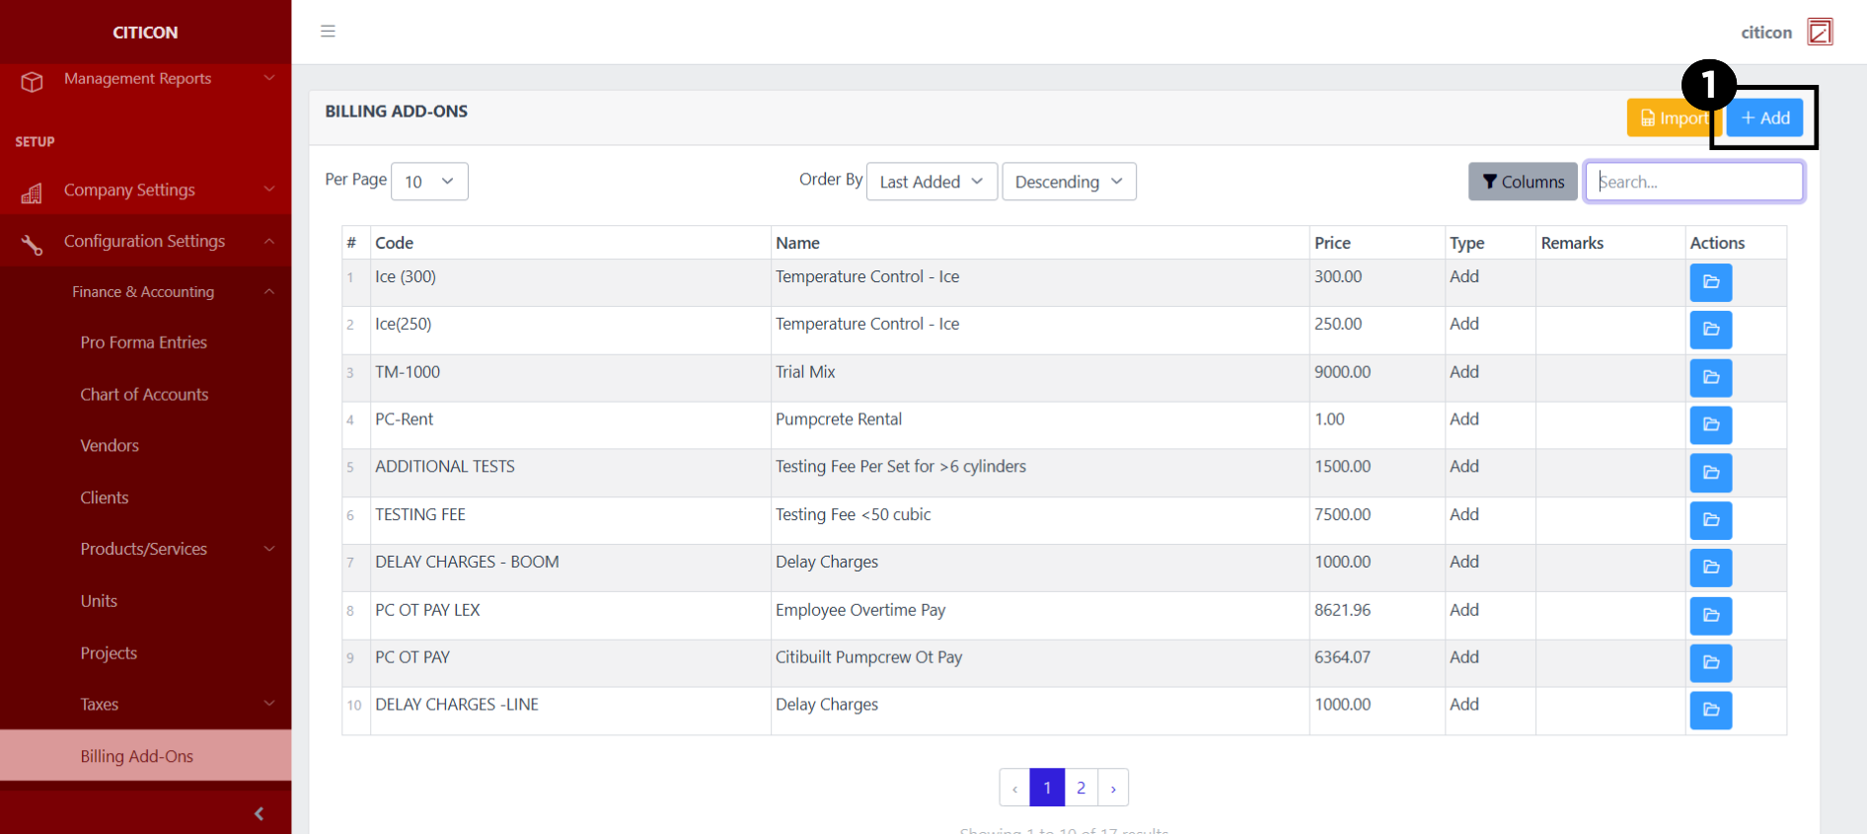Open folder action for DELAY CHARGES -LINE row
This screenshot has height=834, width=1867.
1710,710
